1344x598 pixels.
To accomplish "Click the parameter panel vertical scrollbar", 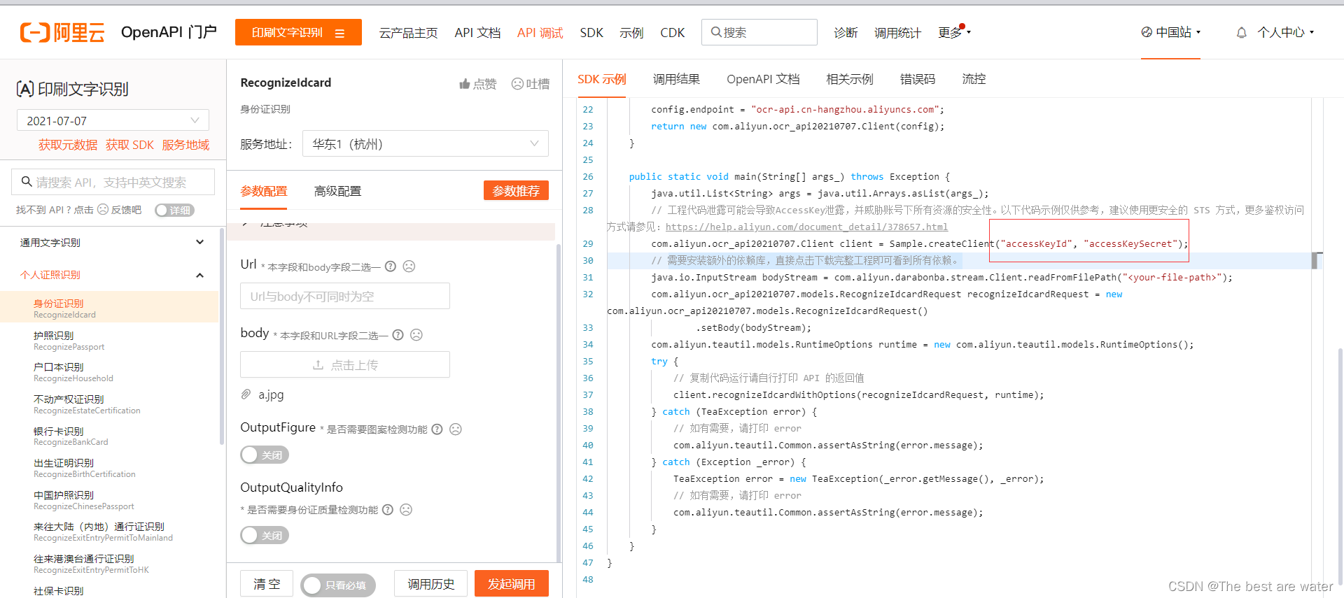I will (x=559, y=402).
